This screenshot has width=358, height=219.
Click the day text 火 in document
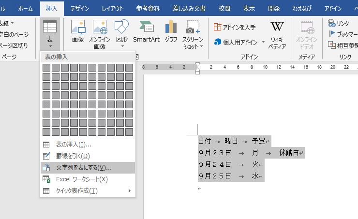(x=255, y=164)
